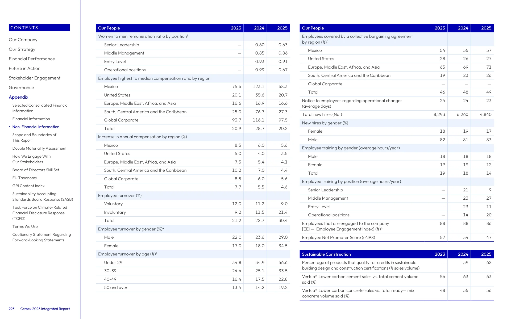
Task: Open Selected Consolidated Financial Information
Action: [40, 108]
